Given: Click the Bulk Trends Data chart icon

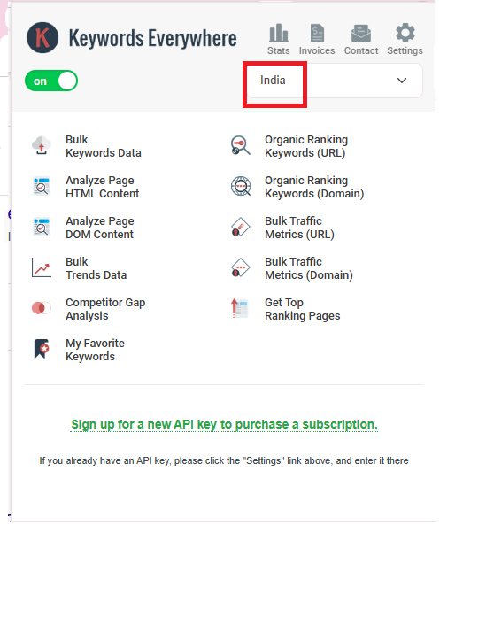Looking at the screenshot, I should (42, 267).
